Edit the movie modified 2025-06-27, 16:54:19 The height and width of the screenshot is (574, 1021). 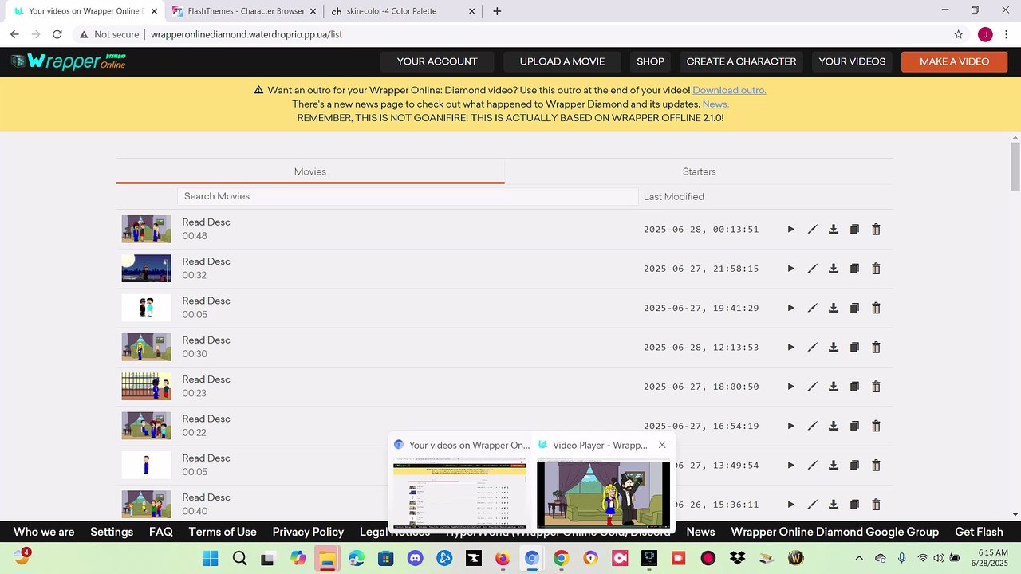click(812, 426)
